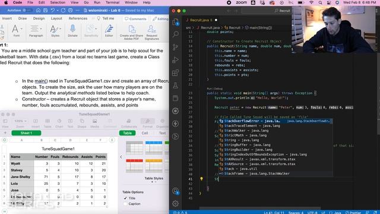
Task: Click the Comments button in Word
Action: coord(135,18)
